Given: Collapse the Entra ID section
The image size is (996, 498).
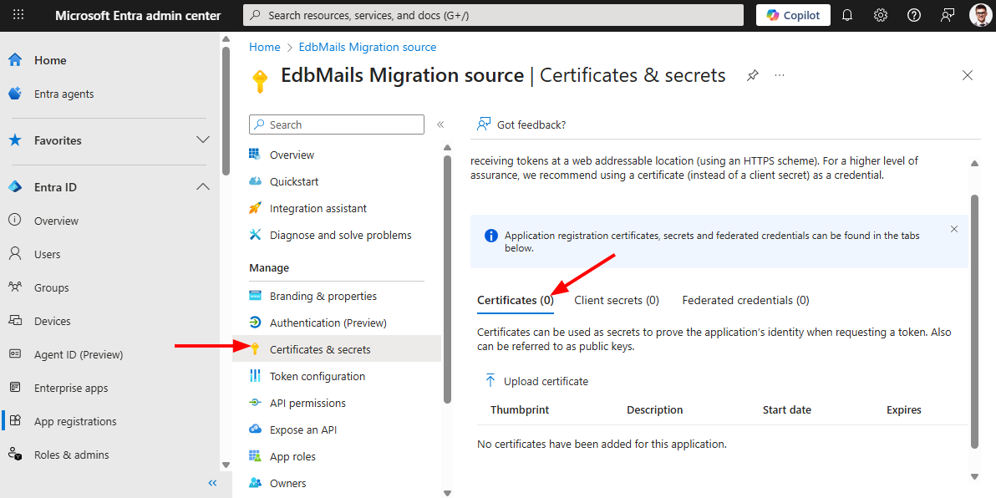Looking at the screenshot, I should [202, 187].
